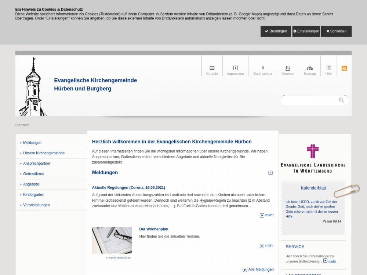
Task: Open the orange RSS feed icon
Action: 344,68
